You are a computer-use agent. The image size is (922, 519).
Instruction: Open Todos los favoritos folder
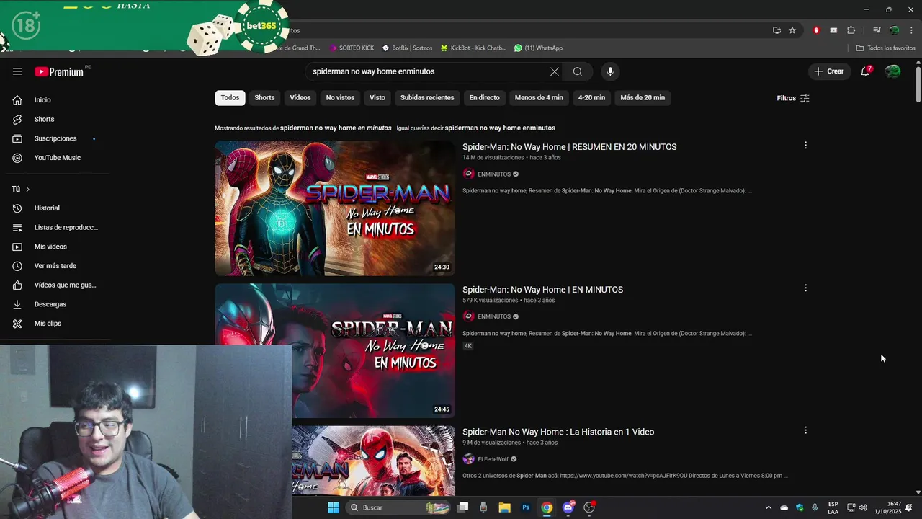(x=885, y=48)
